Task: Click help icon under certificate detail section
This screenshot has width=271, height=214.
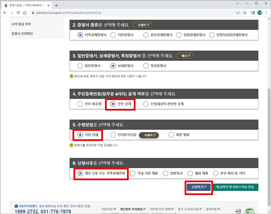Action: coord(71,76)
